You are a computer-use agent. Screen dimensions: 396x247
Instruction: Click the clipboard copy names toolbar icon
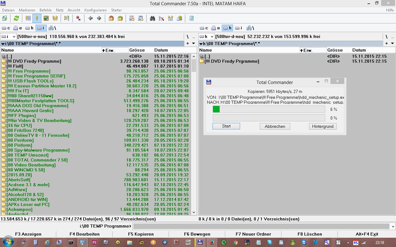(179, 19)
